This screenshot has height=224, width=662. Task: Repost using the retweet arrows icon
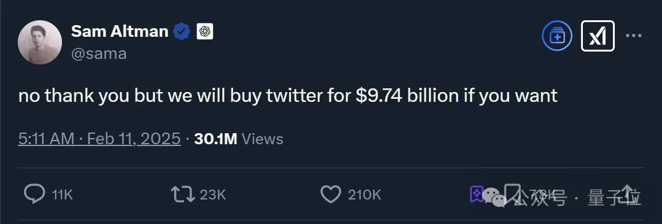click(x=183, y=195)
